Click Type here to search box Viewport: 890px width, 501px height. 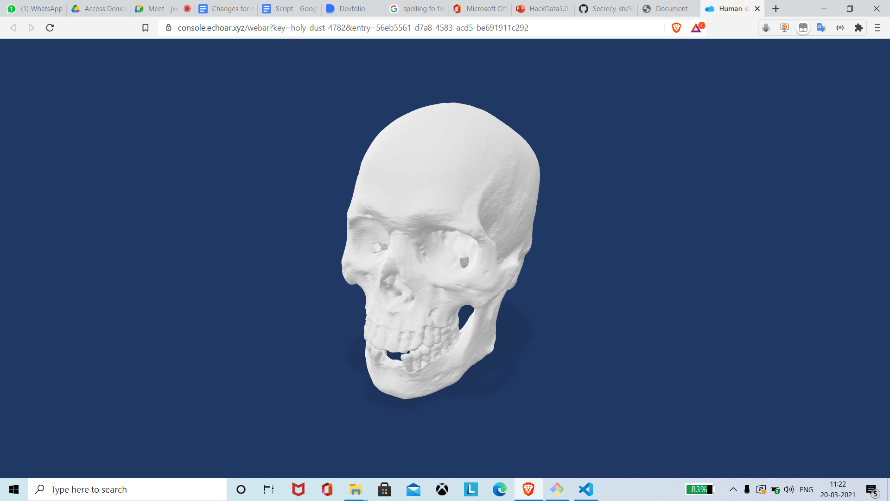tap(127, 489)
